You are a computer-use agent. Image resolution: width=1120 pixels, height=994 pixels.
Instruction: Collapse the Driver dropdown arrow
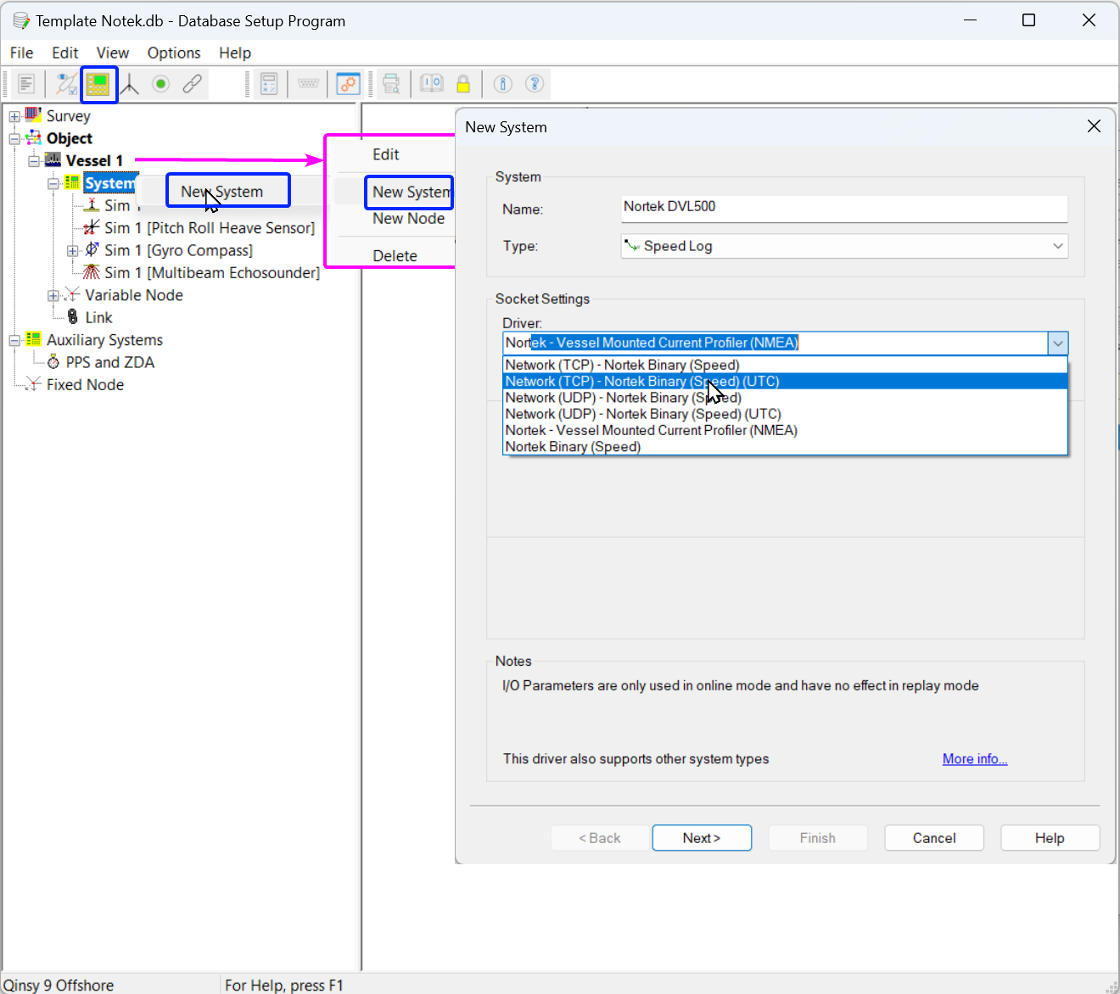tap(1057, 343)
